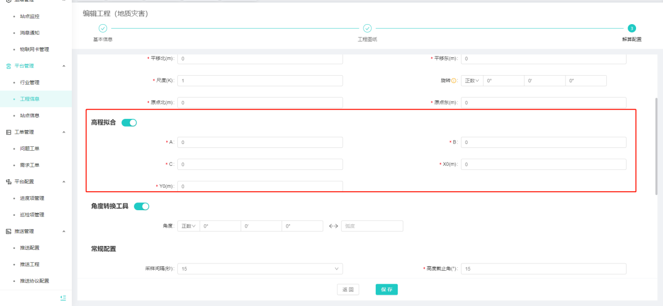Screen dimensions: 663x306
Task: Click the 基本信息 step checkmark icon
Action: (102, 28)
